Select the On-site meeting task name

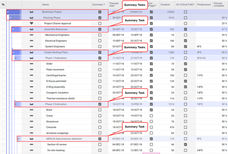pyautogui.click(x=56, y=150)
